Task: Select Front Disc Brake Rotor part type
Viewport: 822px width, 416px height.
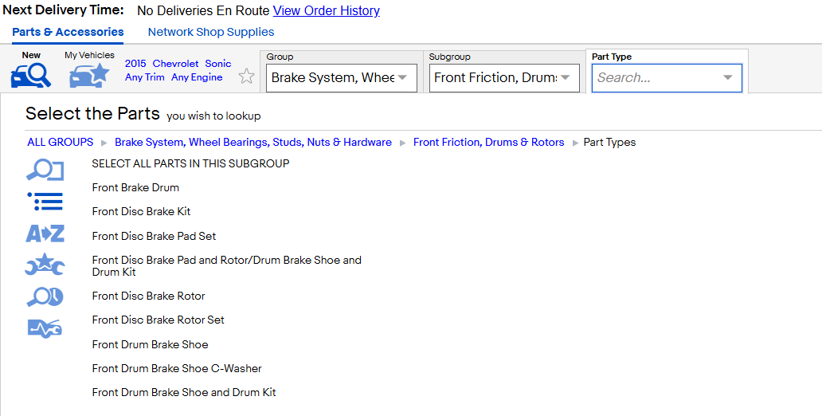Action: point(148,296)
